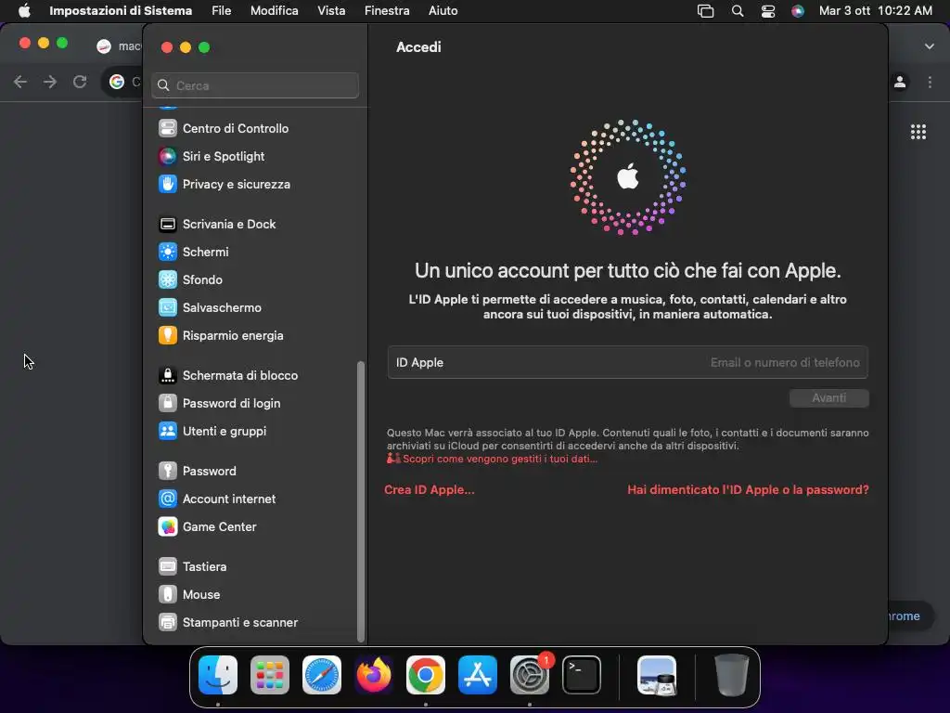Click the settings sidebar scrollbar

[x=361, y=501]
